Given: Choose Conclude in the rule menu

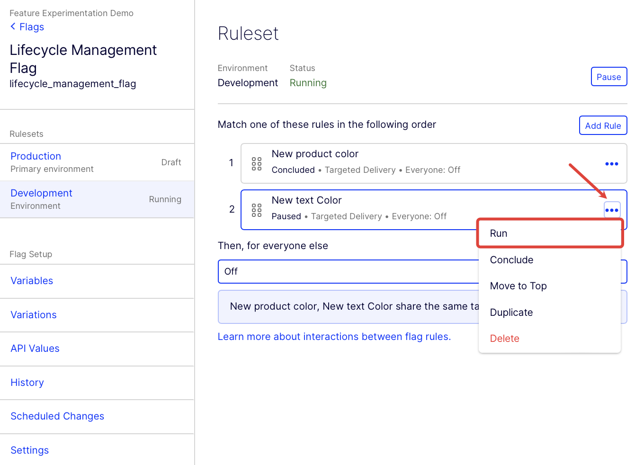Looking at the screenshot, I should pos(511,260).
